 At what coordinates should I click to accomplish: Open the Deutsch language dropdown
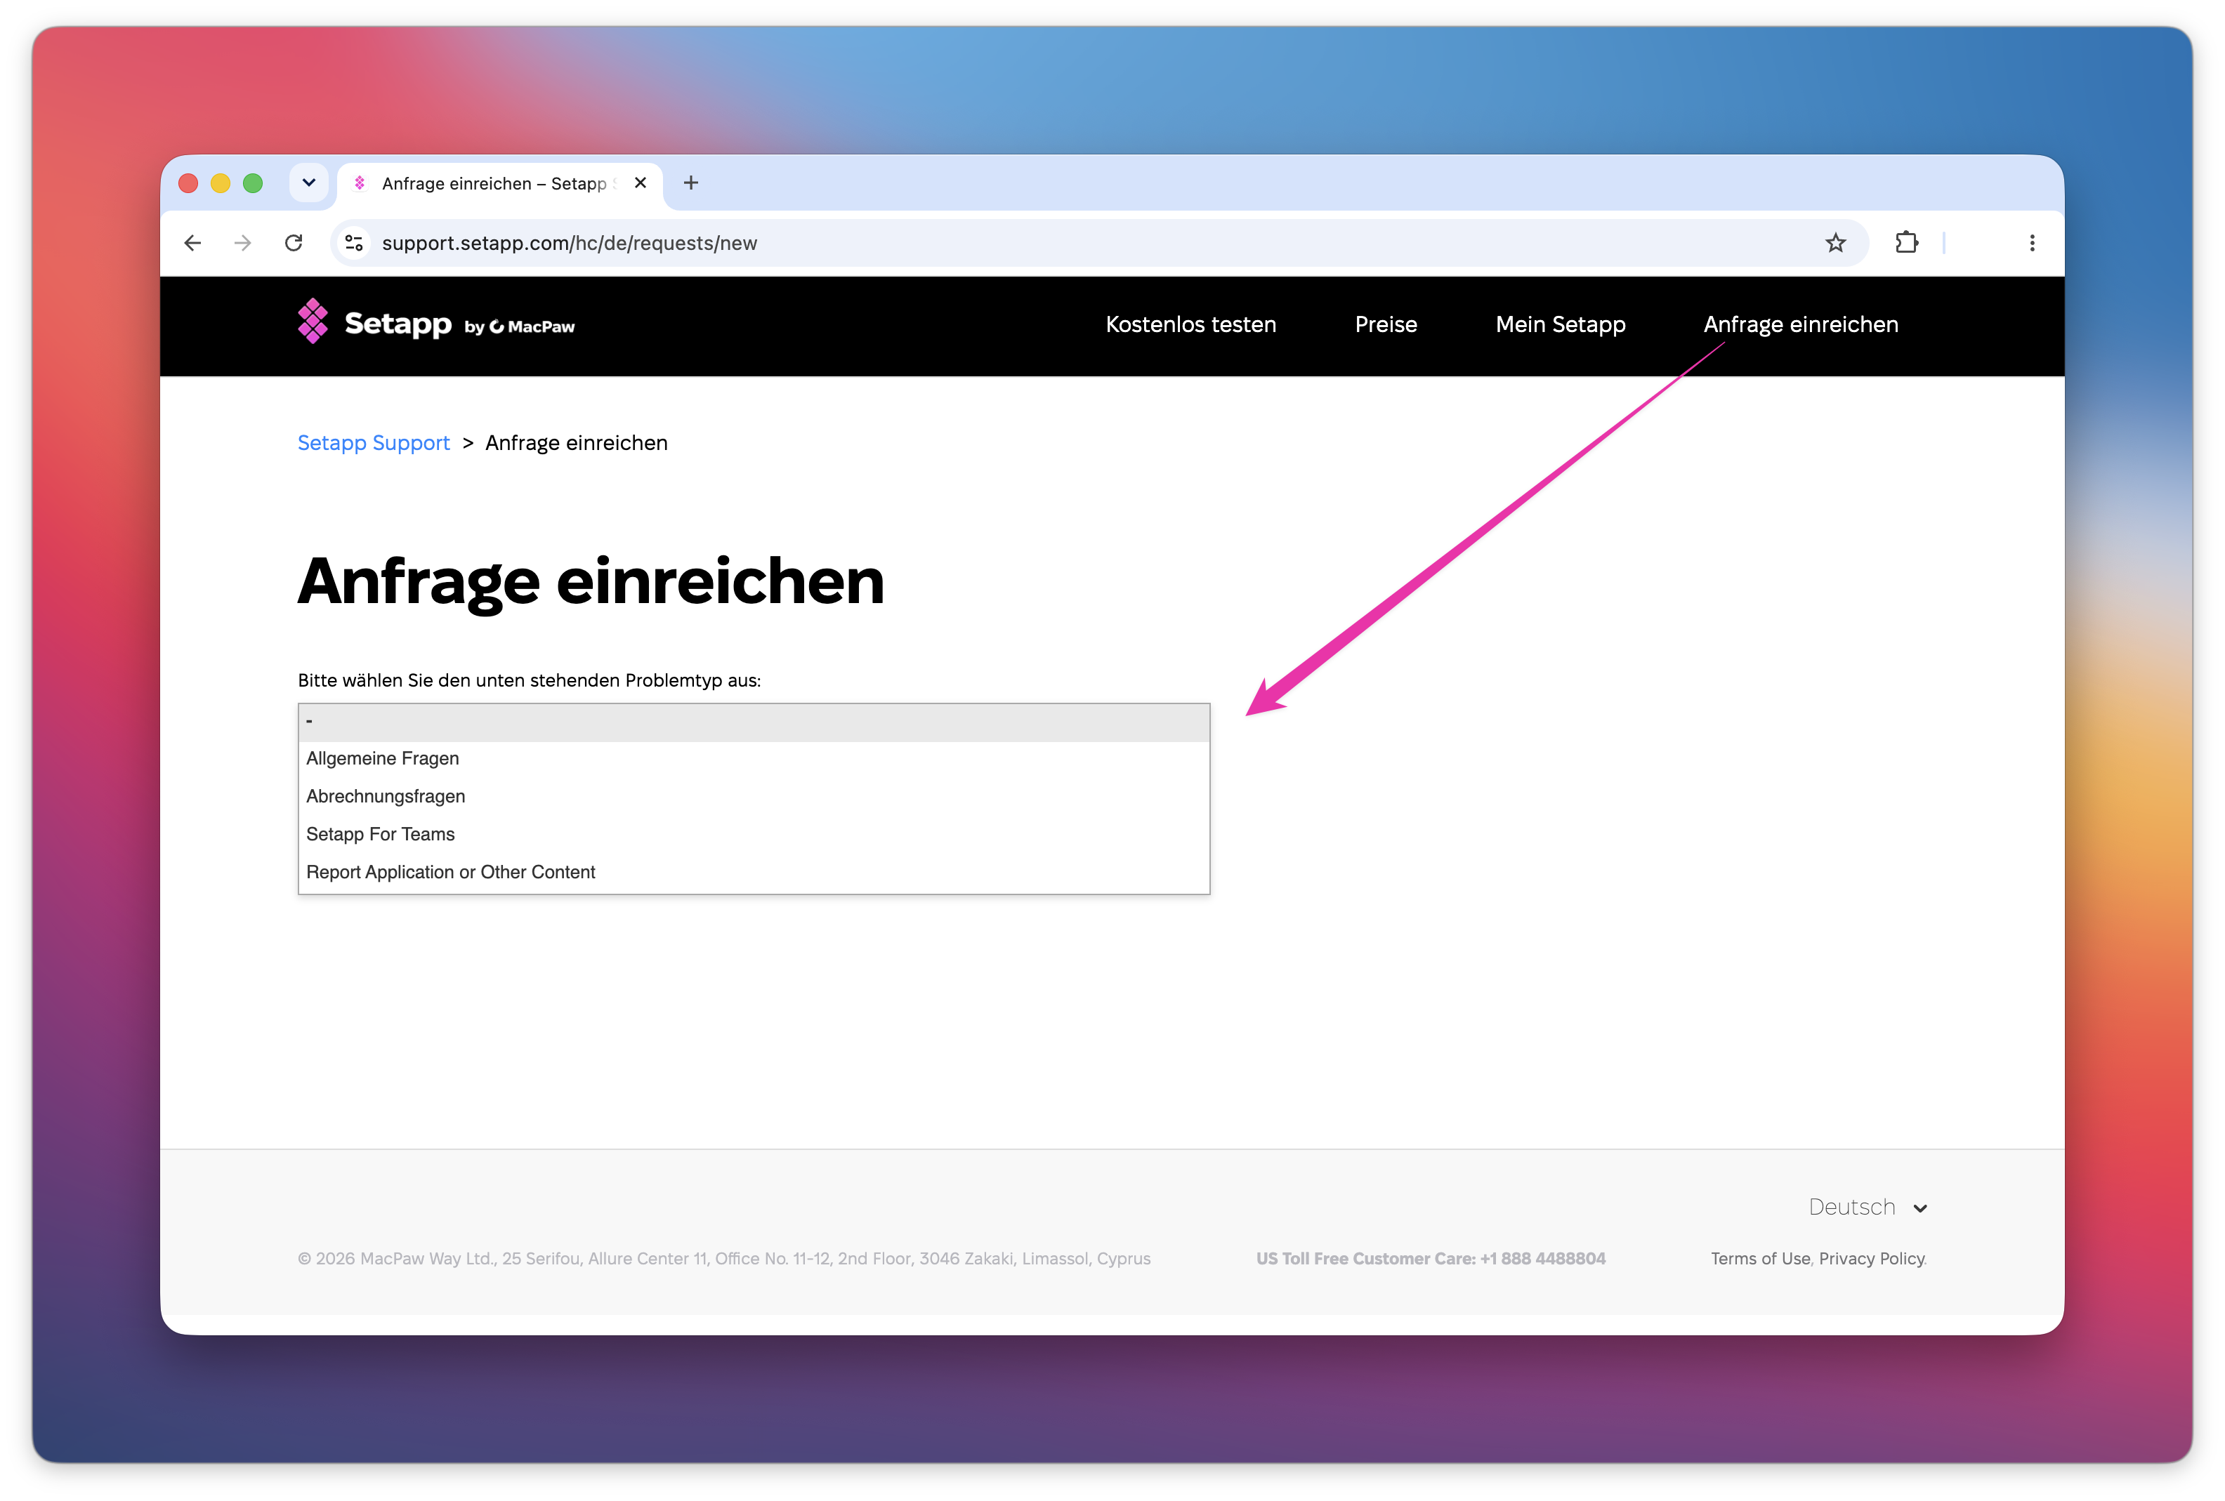click(1867, 1207)
